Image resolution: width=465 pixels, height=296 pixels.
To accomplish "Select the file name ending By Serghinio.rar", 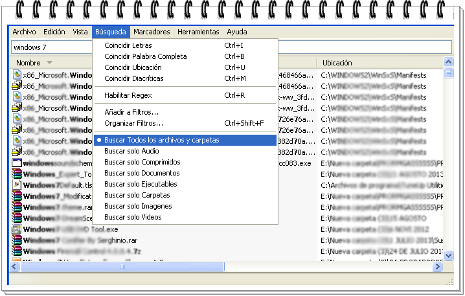I will coord(80,240).
